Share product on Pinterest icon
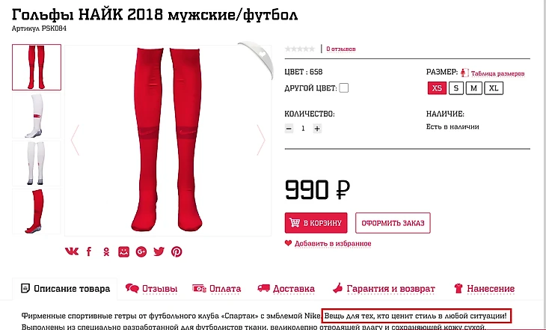 [x=177, y=251]
